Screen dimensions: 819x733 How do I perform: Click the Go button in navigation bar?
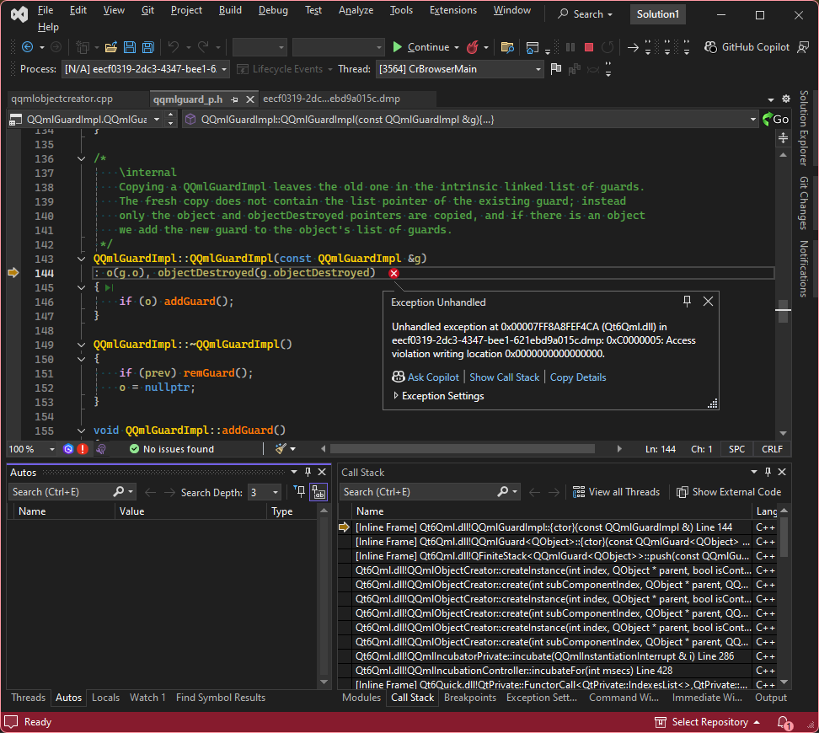click(776, 120)
